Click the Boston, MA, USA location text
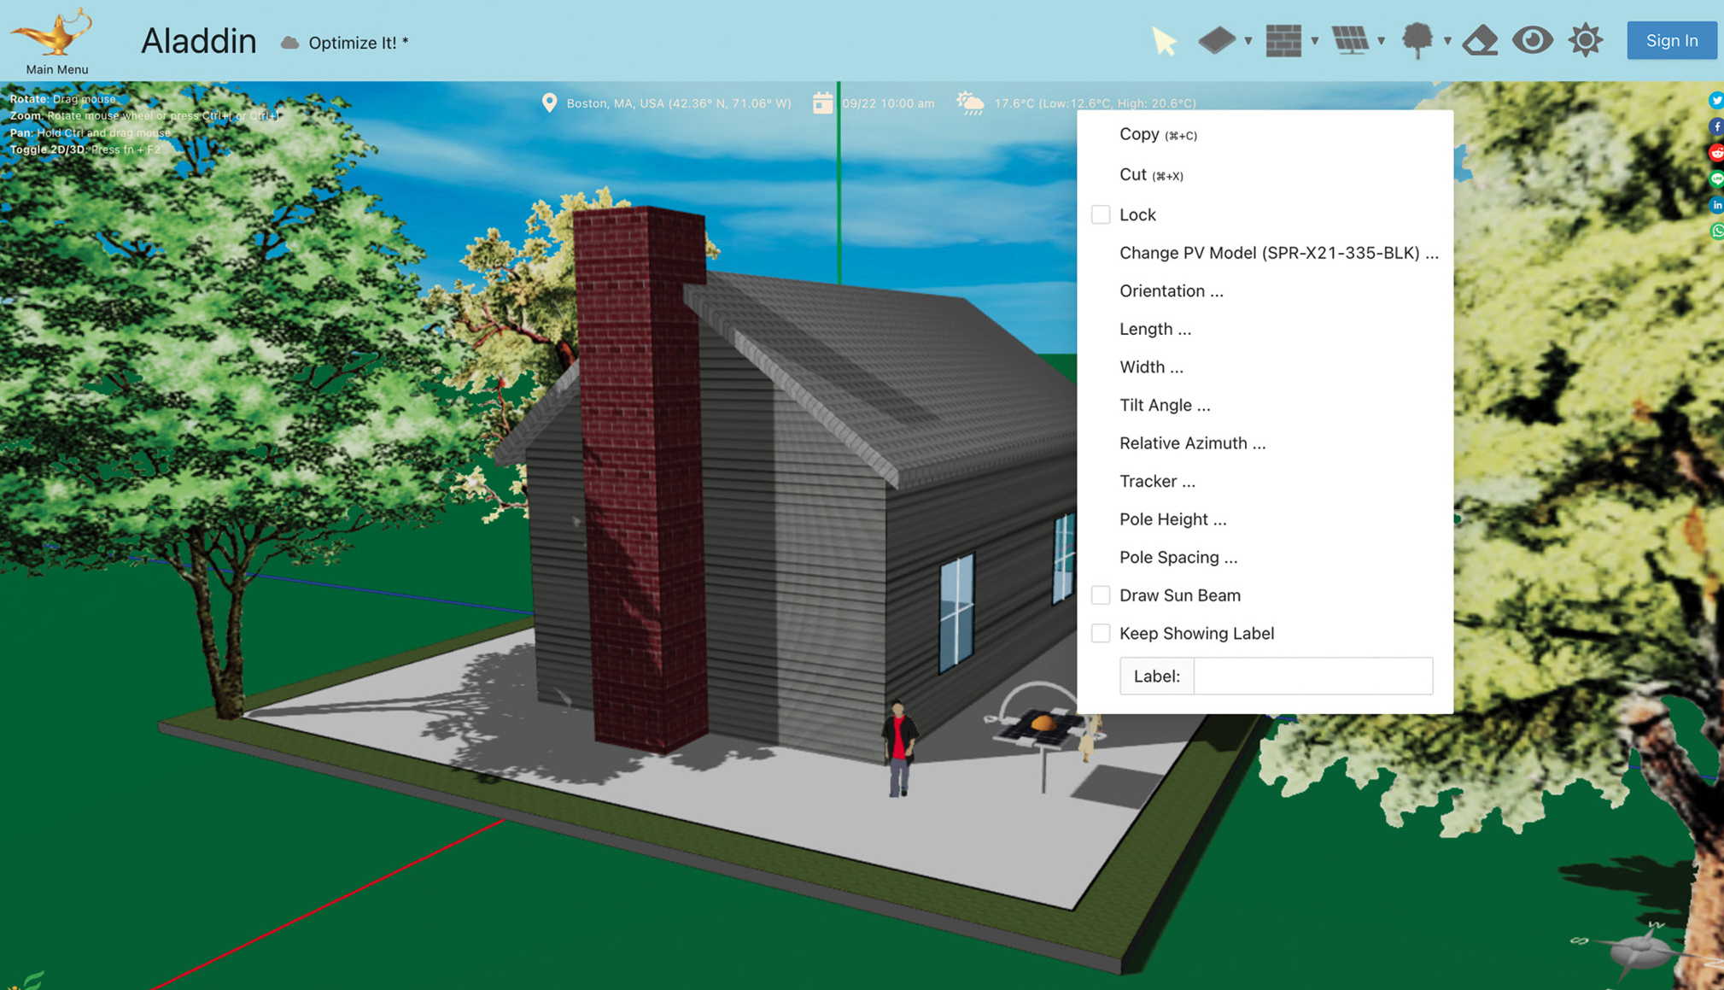This screenshot has width=1724, height=990. pos(679,103)
